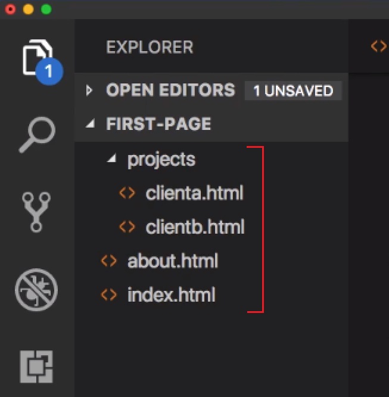Open the Search magnifier view
The image size is (389, 397).
coord(37,135)
